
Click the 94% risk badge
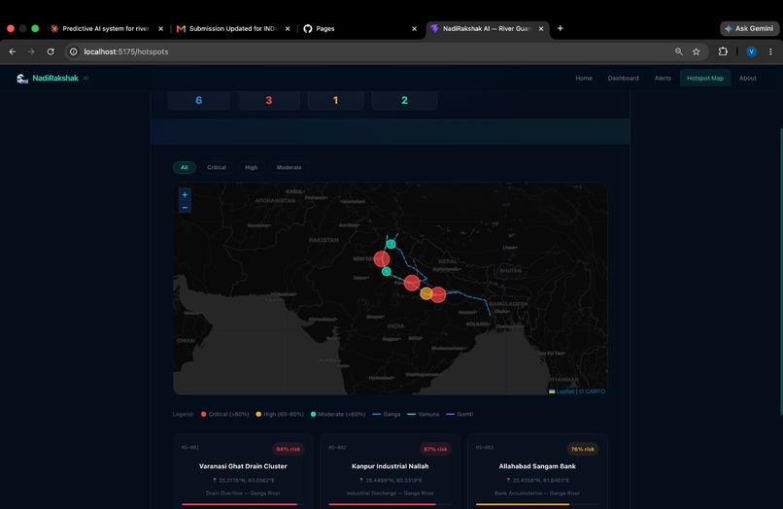coord(289,449)
